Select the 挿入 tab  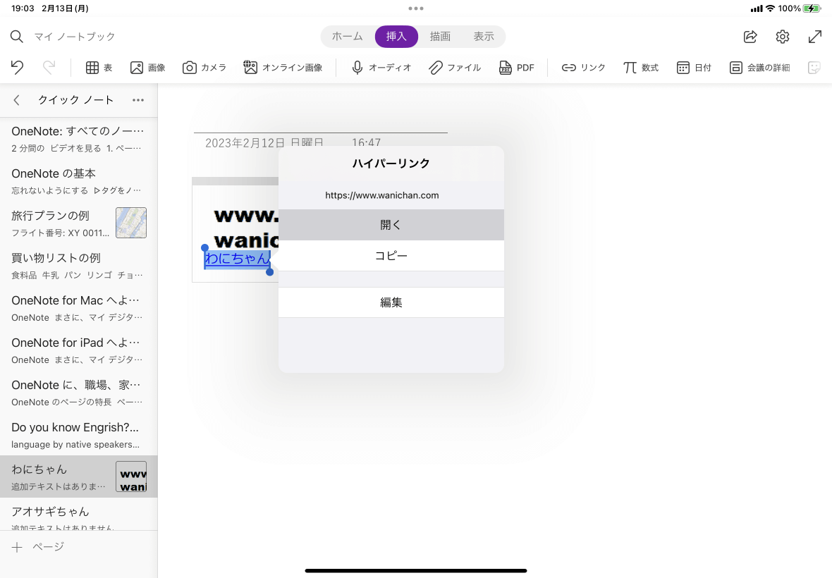tap(396, 37)
